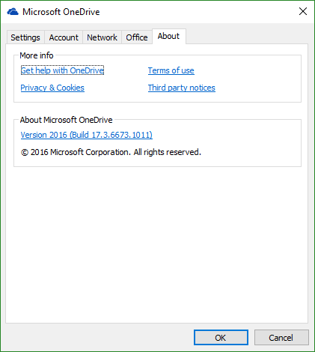Click the About Microsoft OneDrive group heading

(66, 120)
